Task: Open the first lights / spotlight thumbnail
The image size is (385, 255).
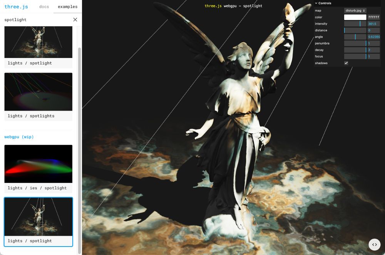Action: click(x=38, y=42)
